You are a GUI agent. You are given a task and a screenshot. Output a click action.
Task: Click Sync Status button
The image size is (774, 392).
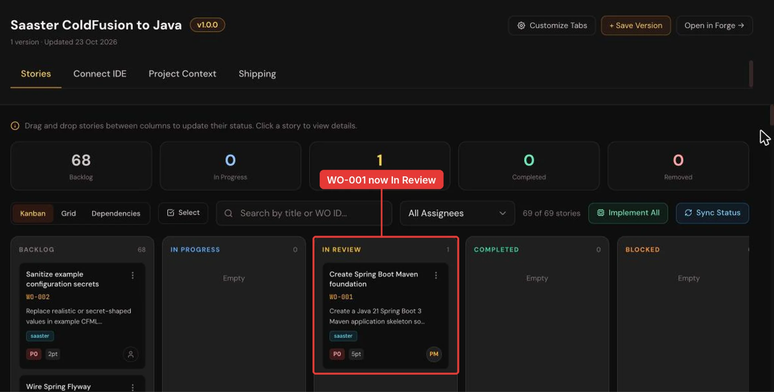(712, 213)
